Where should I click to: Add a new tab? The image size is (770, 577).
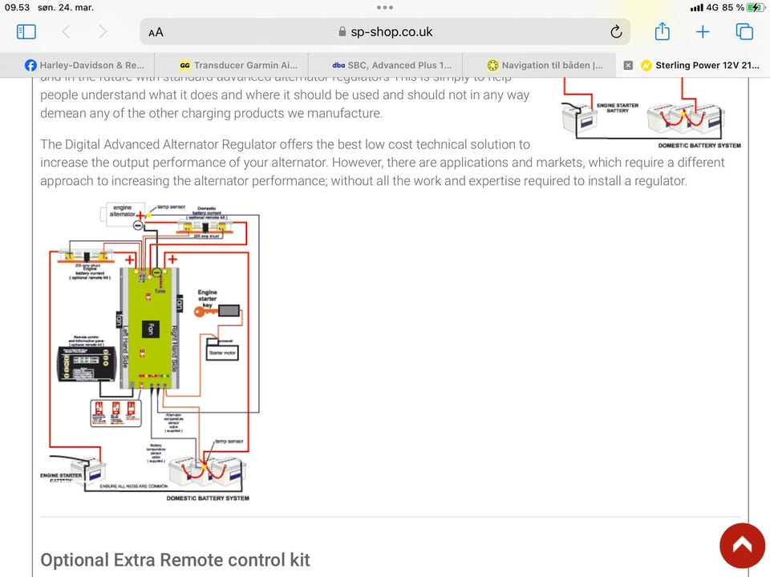(x=703, y=32)
